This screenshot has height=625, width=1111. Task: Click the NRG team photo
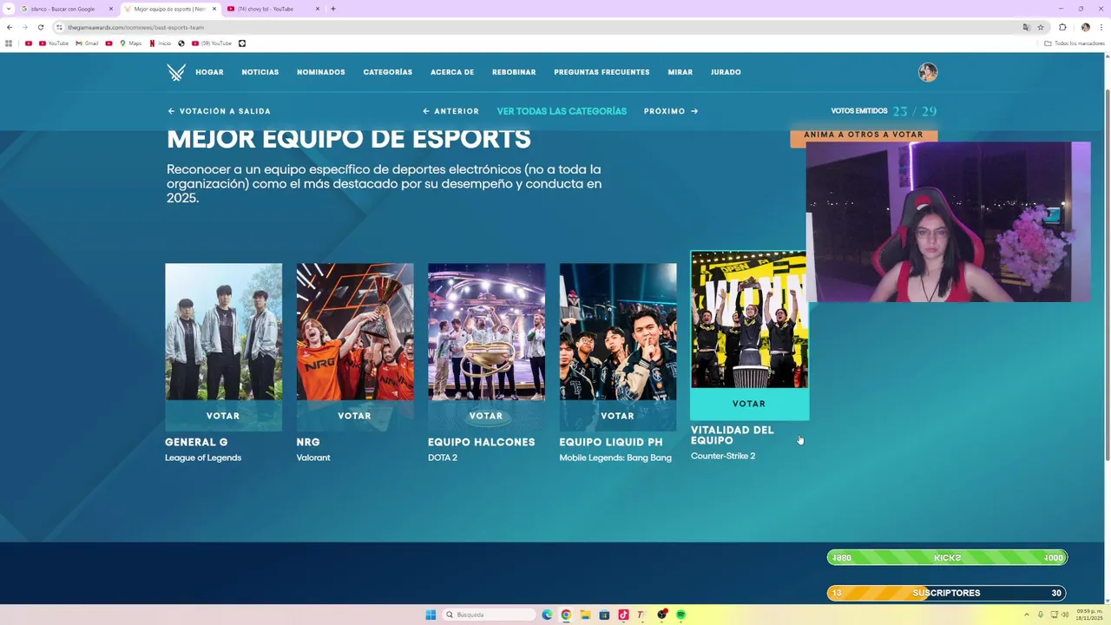coord(354,332)
